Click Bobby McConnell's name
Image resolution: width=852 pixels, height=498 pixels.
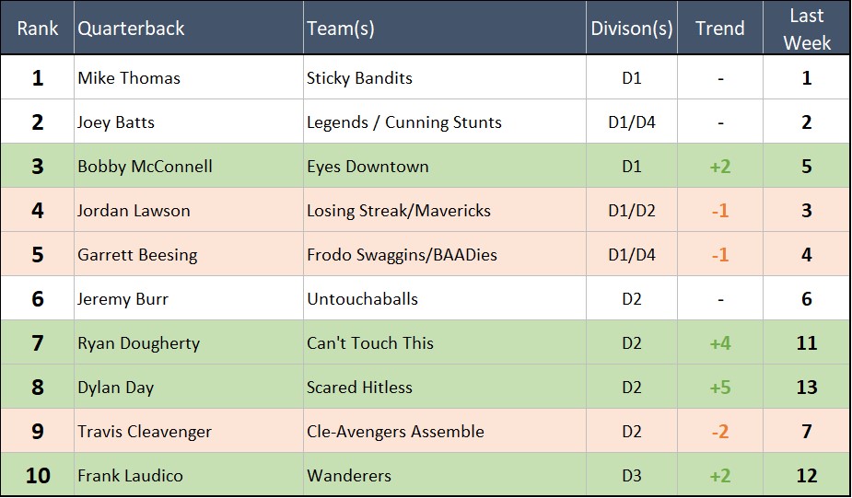coord(145,167)
